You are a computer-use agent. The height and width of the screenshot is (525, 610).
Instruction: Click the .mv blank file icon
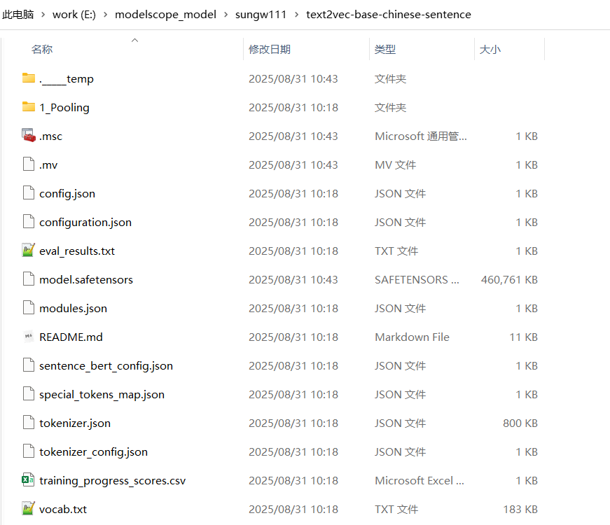point(29,164)
